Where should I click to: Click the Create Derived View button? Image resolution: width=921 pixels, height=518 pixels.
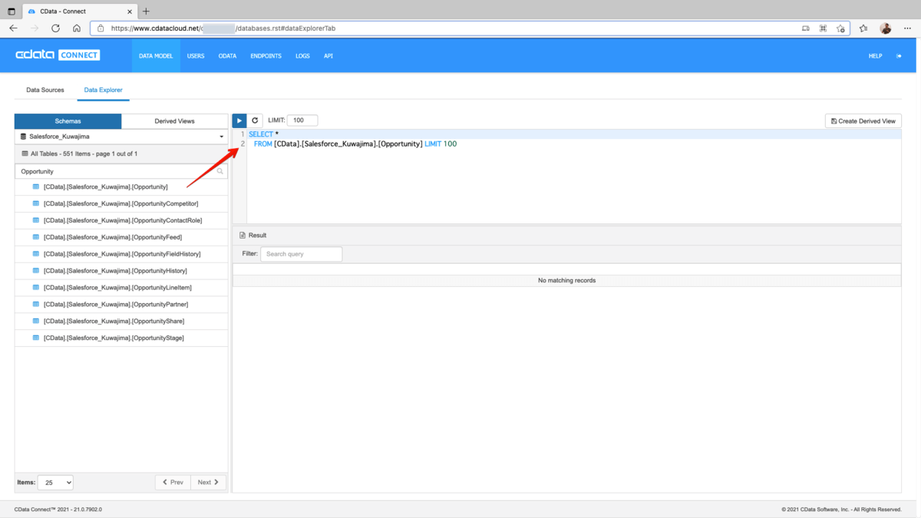[x=863, y=121]
